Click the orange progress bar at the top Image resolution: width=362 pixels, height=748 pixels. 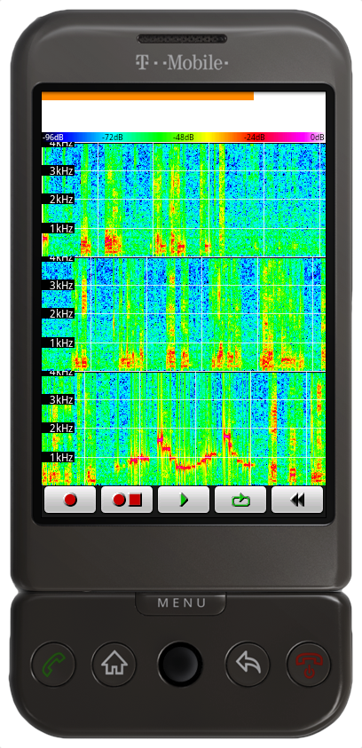148,96
